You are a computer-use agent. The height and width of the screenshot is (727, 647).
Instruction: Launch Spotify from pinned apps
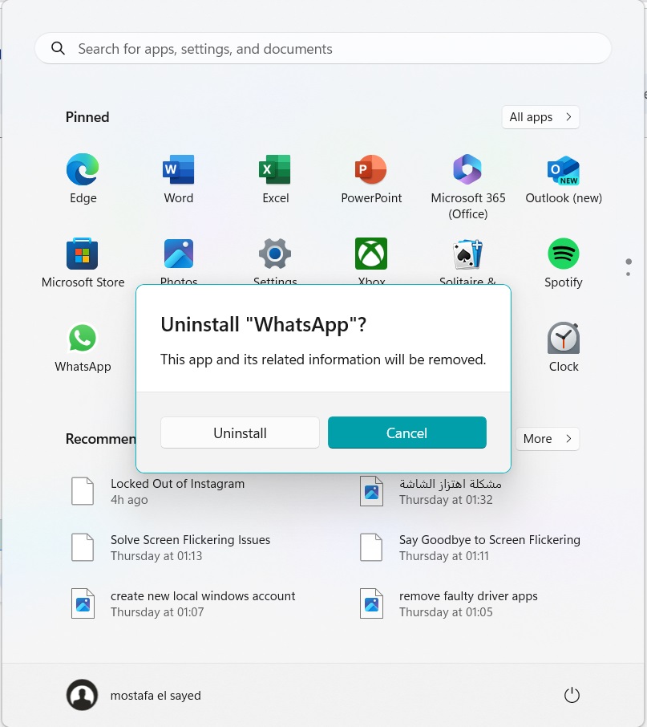click(x=563, y=254)
